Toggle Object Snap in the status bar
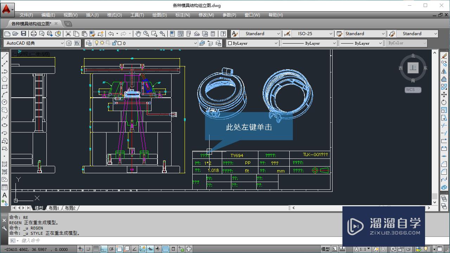 119,249
